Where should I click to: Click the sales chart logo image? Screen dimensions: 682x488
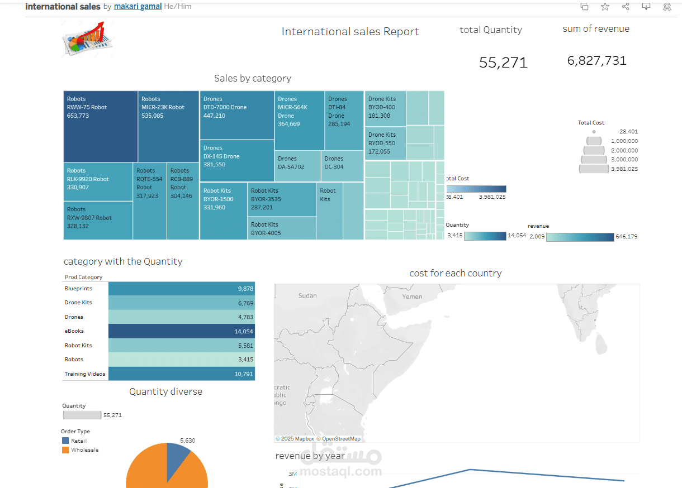click(x=87, y=38)
